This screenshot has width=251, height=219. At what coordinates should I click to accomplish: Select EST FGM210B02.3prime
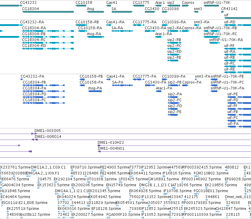pos(211,173)
